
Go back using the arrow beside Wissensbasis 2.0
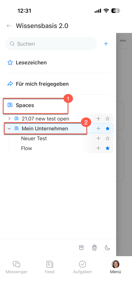point(9,26)
